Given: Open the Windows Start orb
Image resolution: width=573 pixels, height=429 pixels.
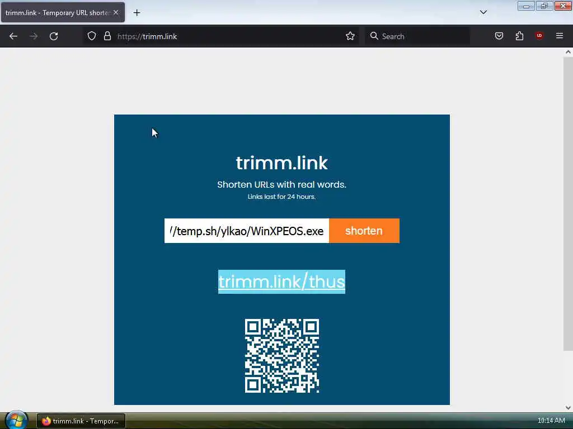Looking at the screenshot, I should (x=16, y=420).
